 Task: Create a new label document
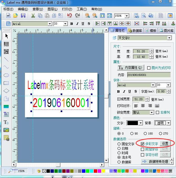click(x=8, y=15)
